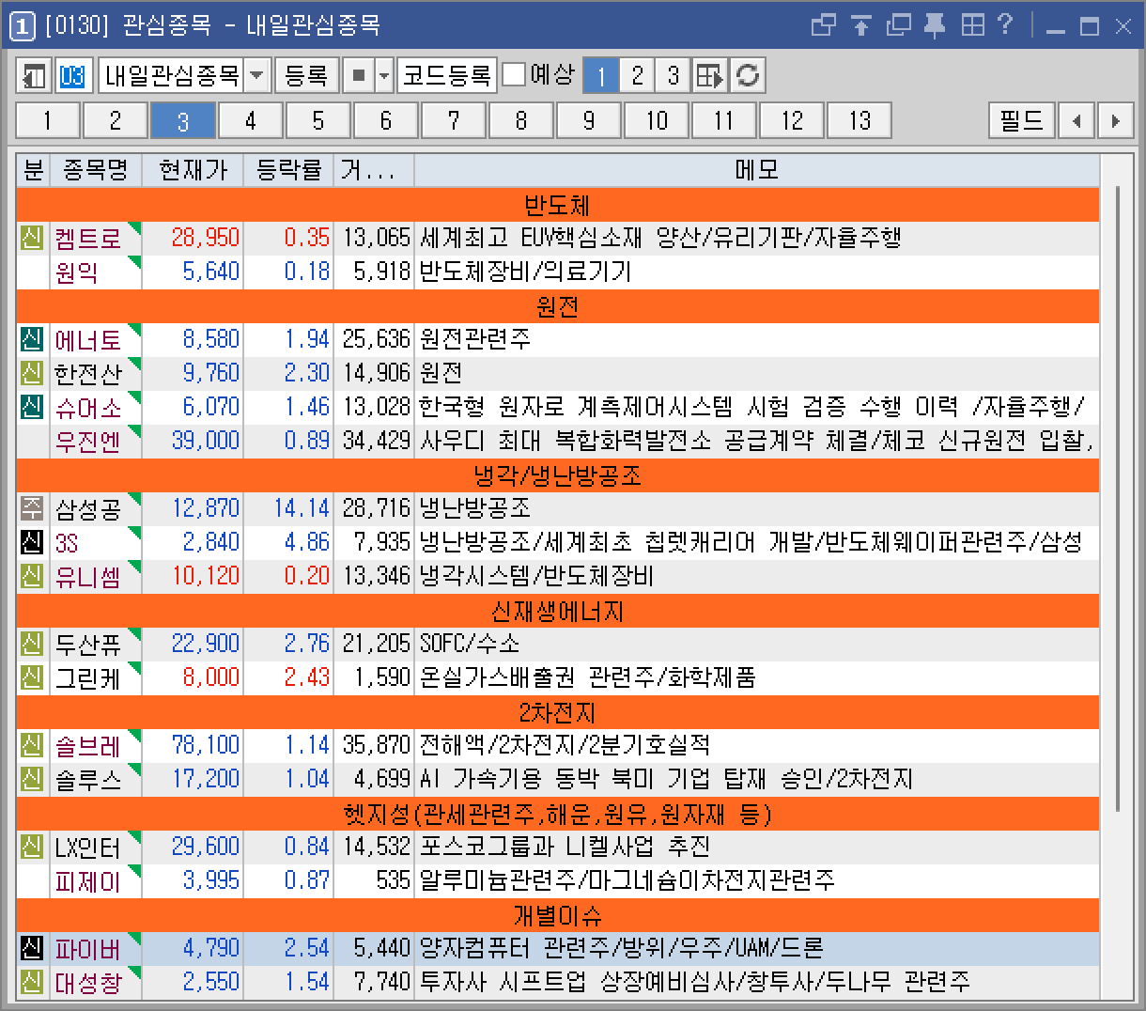
Task: Expand dropdown arrow next to square icon
Action: pyautogui.click(x=384, y=75)
